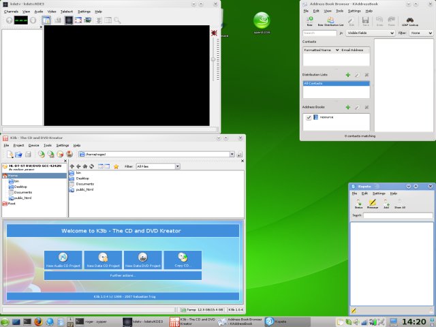
Task: Select Home in K3b folder tree
Action: tap(35, 176)
